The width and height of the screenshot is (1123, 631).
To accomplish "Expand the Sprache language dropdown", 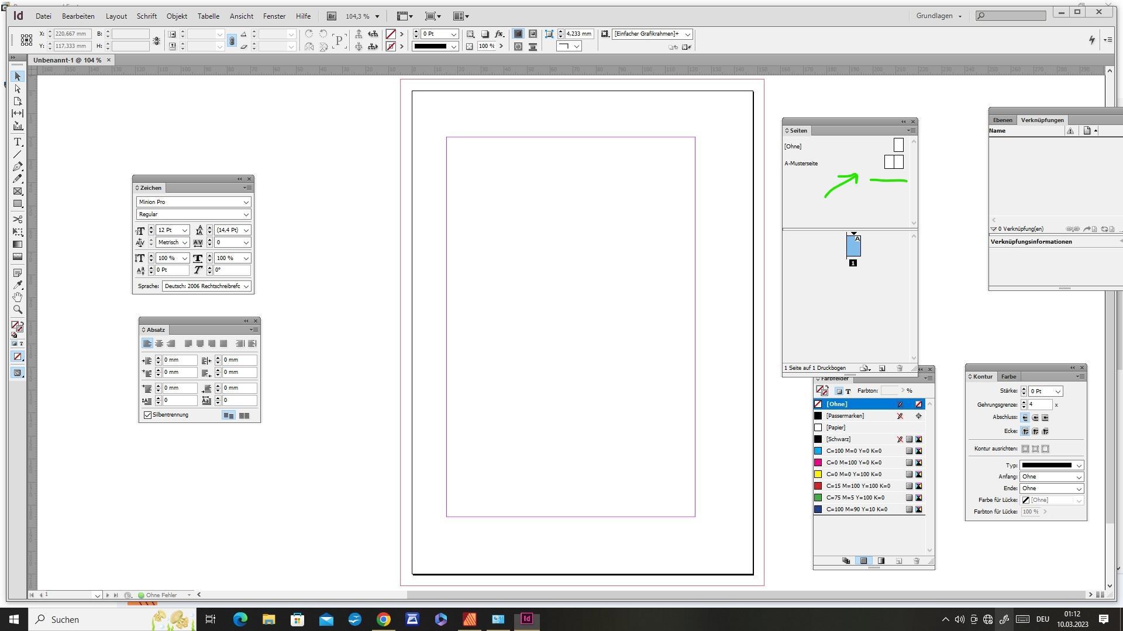I will pos(246,287).
